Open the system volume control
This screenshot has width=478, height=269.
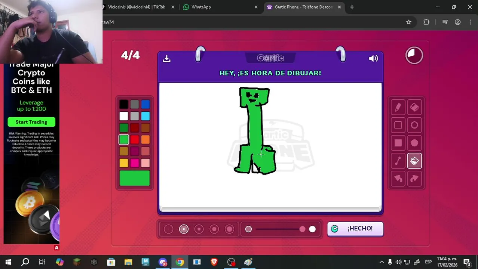399,262
